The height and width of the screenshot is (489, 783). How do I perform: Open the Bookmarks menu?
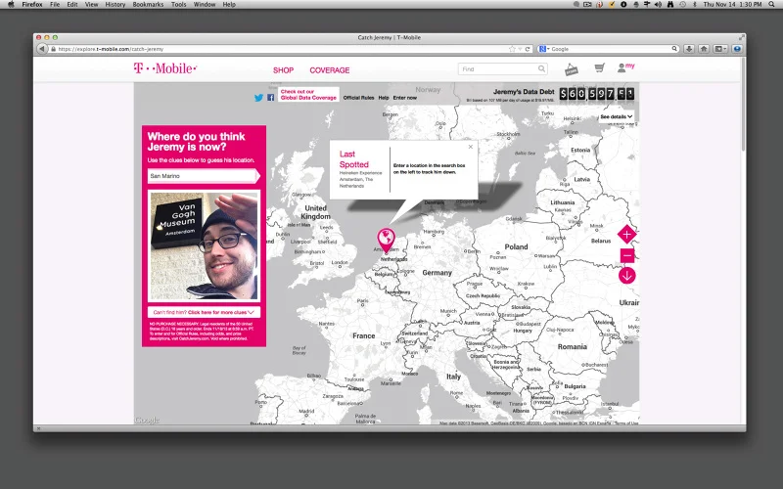148,5
